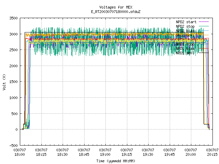Image resolution: width=219 pixels, height=164 pixels.
Task: Select the file name 'E_RT20030707180000.sfduZ' subtitle
Action: [x=116, y=12]
